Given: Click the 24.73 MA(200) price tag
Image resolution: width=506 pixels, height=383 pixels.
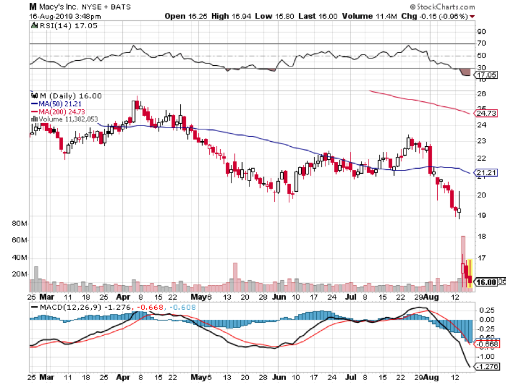Looking at the screenshot, I should click(x=486, y=113).
